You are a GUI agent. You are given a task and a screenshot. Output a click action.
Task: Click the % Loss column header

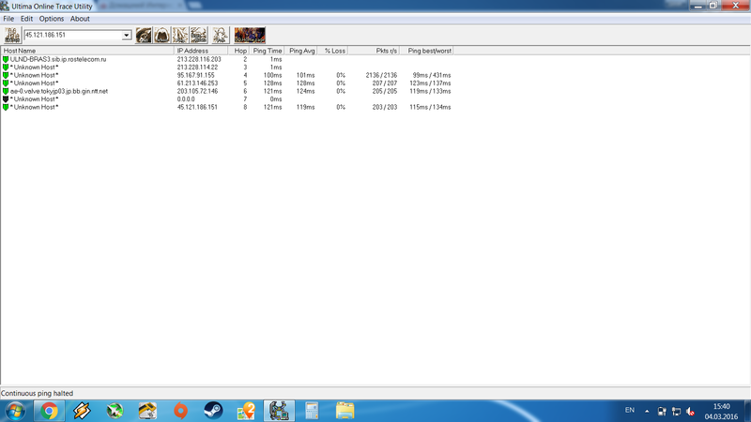pos(333,51)
